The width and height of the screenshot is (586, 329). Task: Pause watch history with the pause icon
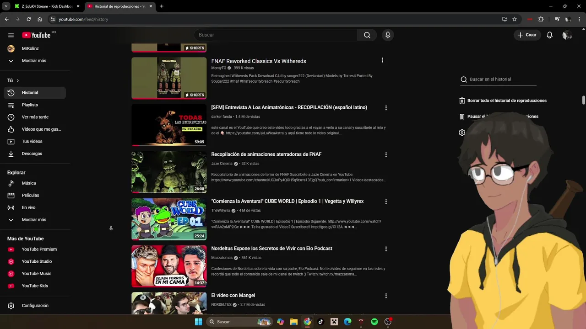point(462,117)
